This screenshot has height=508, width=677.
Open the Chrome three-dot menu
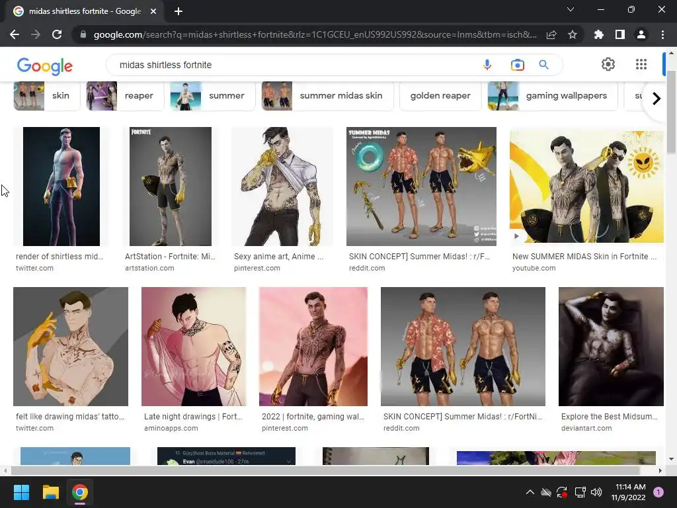click(662, 34)
